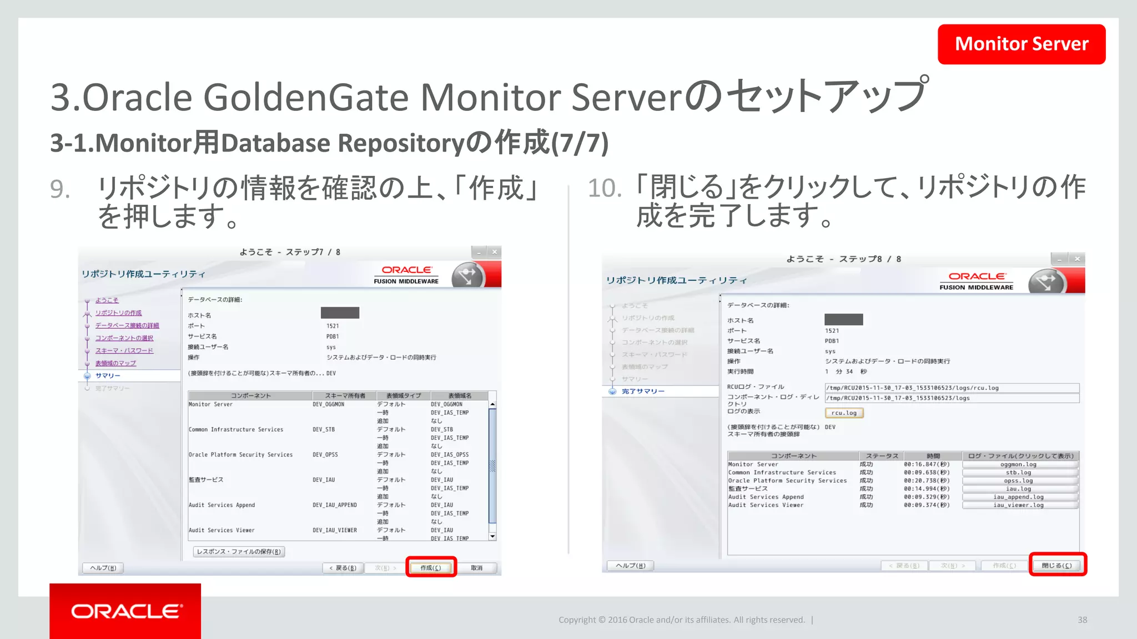
Task: Click the コンポーネント・ログ・ディレクトリ path field
Action: [x=952, y=398]
